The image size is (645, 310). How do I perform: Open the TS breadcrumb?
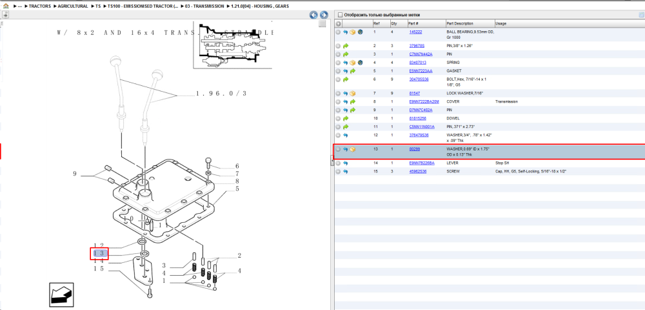(x=98, y=6)
